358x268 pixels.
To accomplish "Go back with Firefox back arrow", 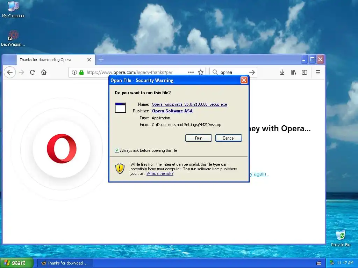I will (x=9, y=72).
